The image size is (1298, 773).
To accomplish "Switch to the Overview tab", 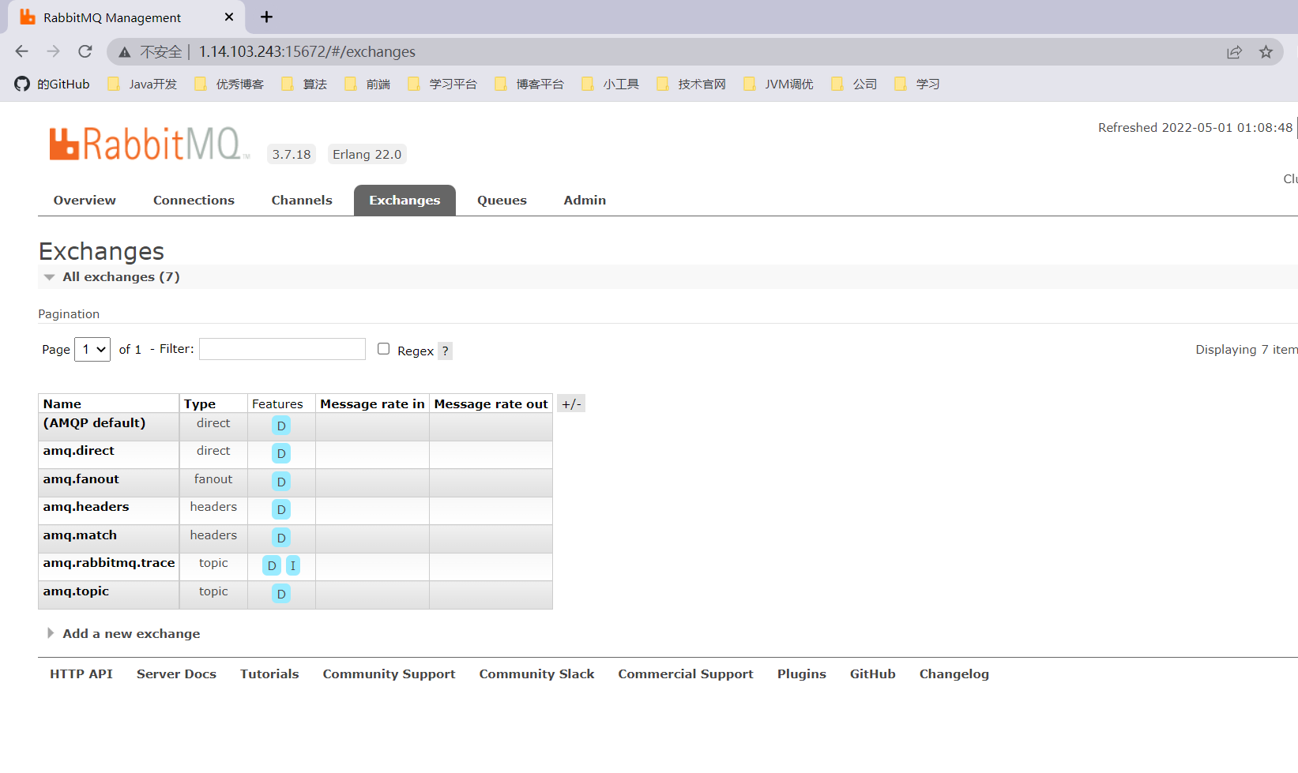I will click(85, 201).
